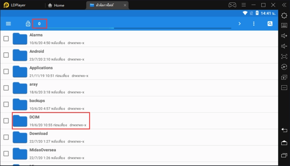
Task: Tick the checkbox beside Alarms folder
Action: (x=6, y=39)
